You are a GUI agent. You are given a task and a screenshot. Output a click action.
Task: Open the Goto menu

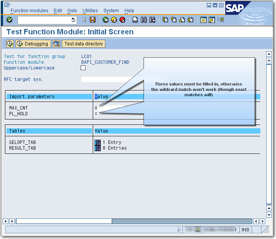click(72, 11)
